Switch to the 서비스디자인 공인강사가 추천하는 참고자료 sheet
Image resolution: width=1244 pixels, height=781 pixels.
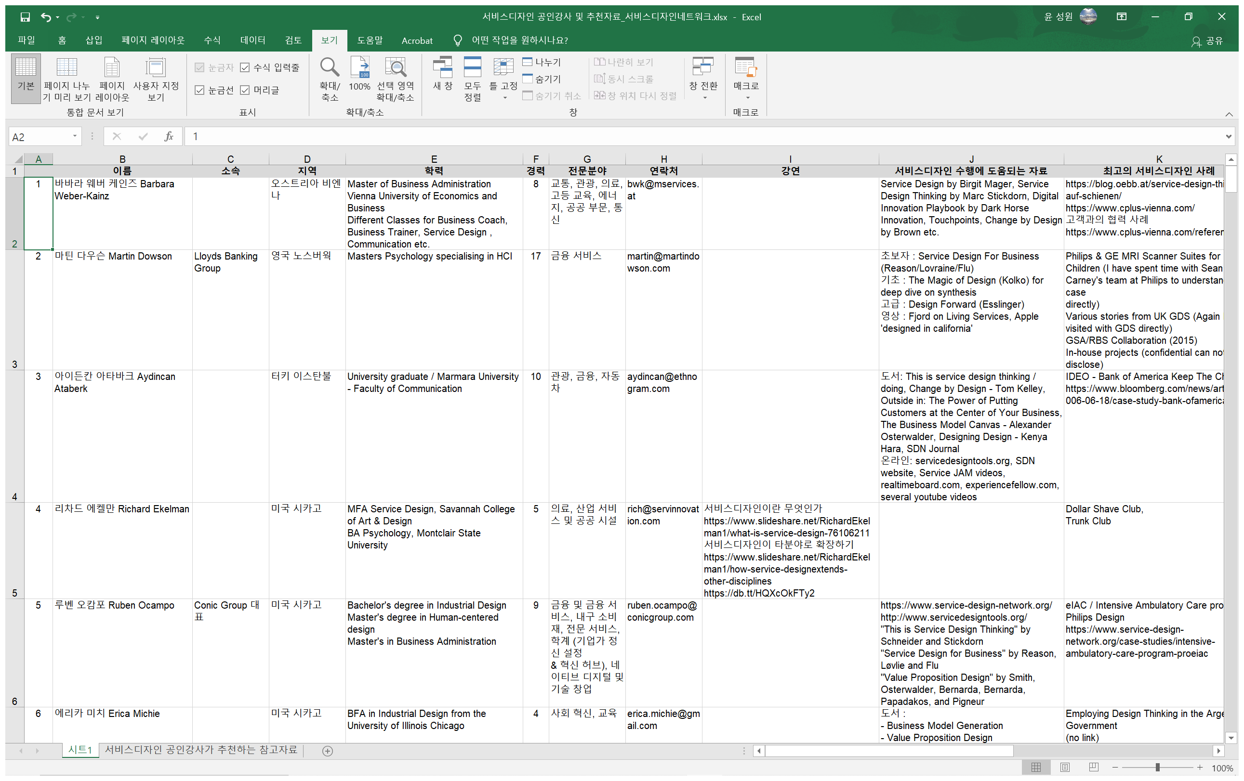coord(201,750)
